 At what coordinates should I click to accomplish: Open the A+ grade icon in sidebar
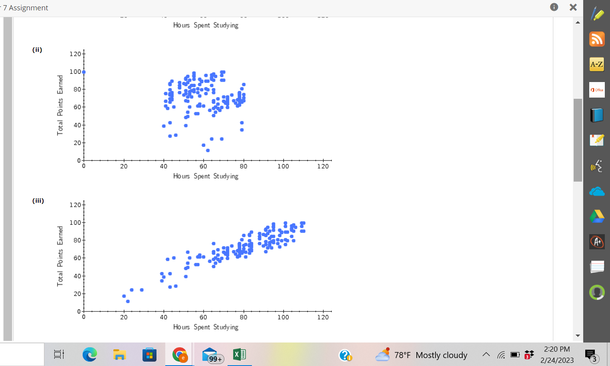(597, 241)
